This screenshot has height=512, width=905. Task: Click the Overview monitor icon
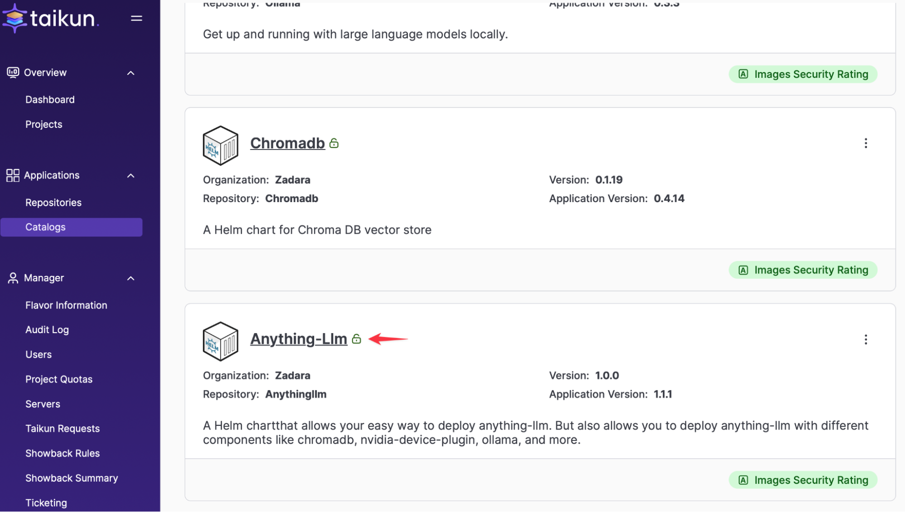(x=13, y=72)
